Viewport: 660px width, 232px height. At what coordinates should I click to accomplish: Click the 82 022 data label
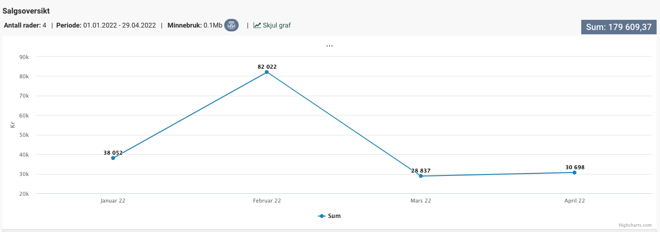[x=267, y=67]
